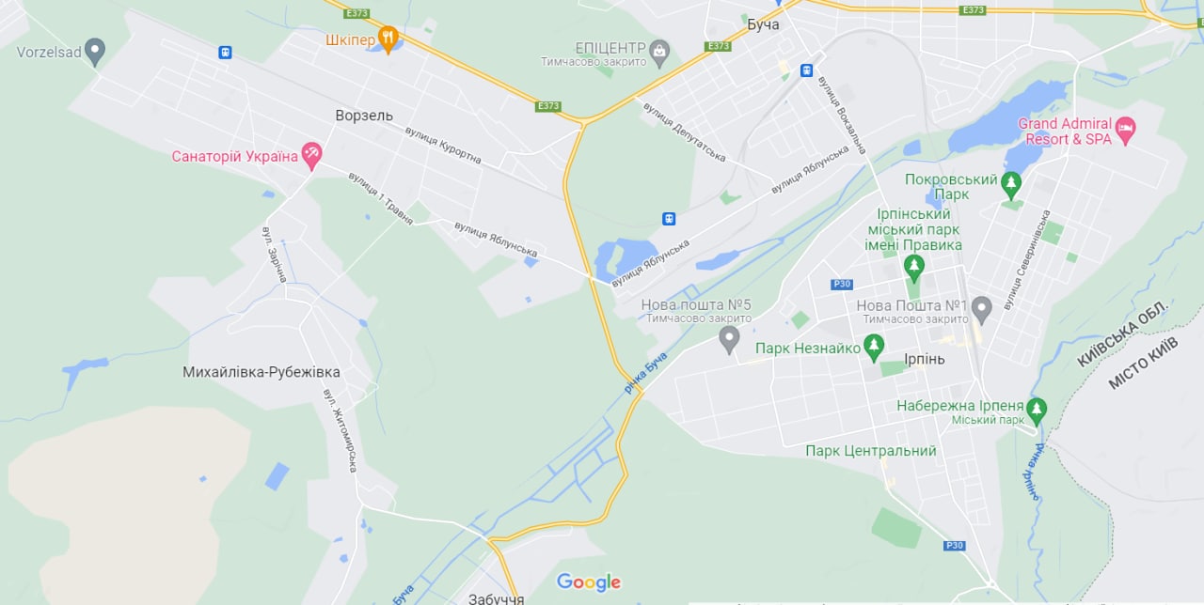
Task: Click the Набережна Ірпеня park marker
Action: [x=1037, y=409]
